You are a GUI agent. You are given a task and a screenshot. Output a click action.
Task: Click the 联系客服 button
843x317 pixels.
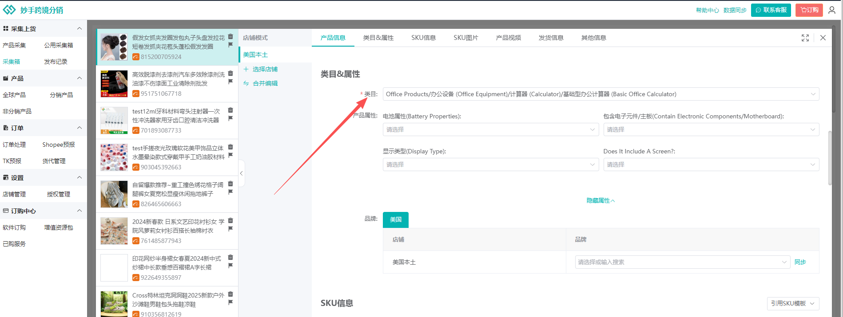tap(771, 10)
